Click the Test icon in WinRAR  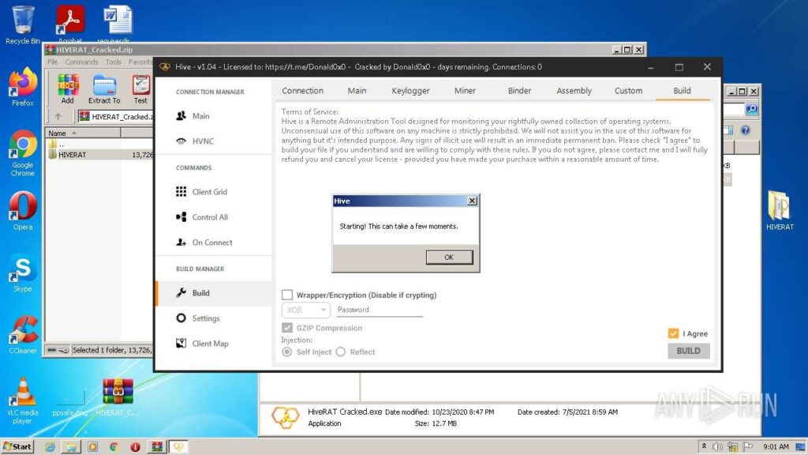(x=140, y=89)
